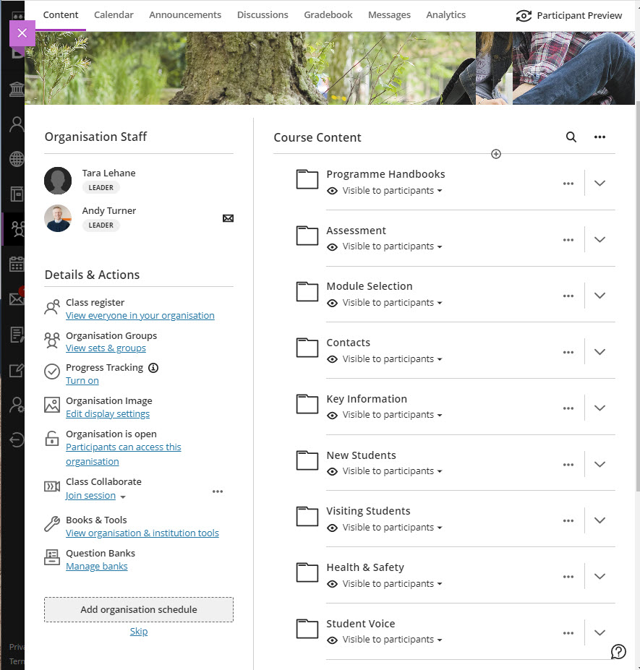The width and height of the screenshot is (640, 670).
Task: Open the help icon at bottom right
Action: pyautogui.click(x=618, y=651)
